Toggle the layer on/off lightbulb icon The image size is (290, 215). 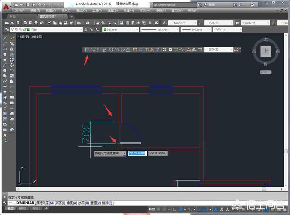tap(12, 29)
